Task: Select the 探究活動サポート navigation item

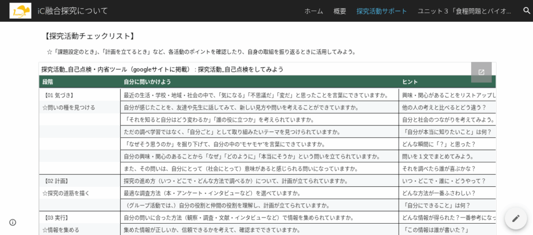Action: click(382, 11)
